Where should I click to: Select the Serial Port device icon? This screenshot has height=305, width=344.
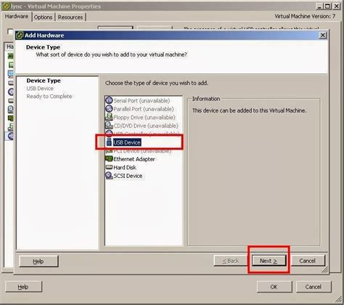click(x=109, y=100)
